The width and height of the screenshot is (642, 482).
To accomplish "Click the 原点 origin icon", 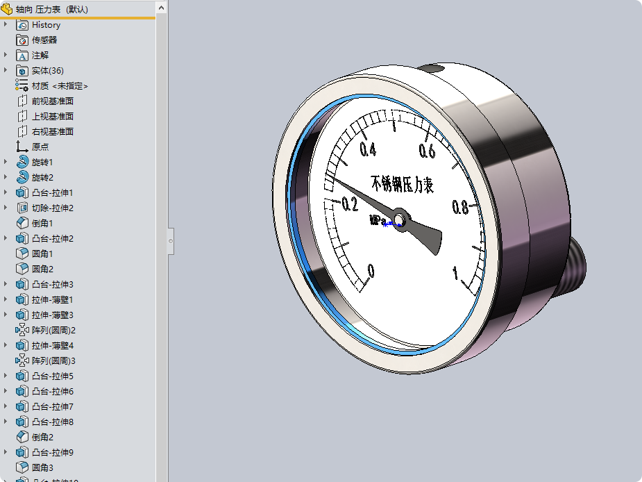I will 22,147.
